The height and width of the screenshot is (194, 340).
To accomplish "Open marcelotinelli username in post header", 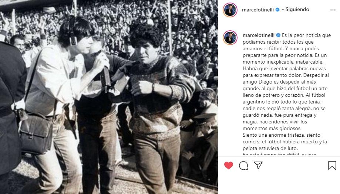I will click(258, 10).
